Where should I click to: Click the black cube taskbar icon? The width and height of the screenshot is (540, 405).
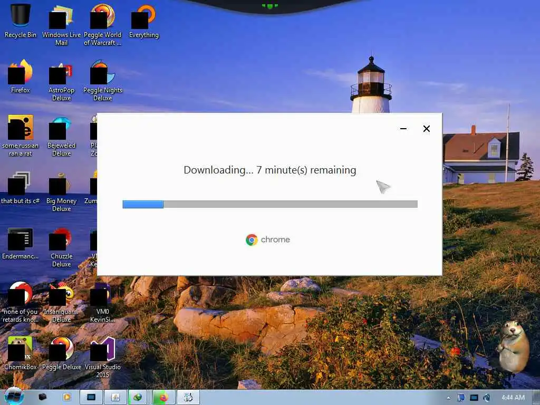coord(42,397)
